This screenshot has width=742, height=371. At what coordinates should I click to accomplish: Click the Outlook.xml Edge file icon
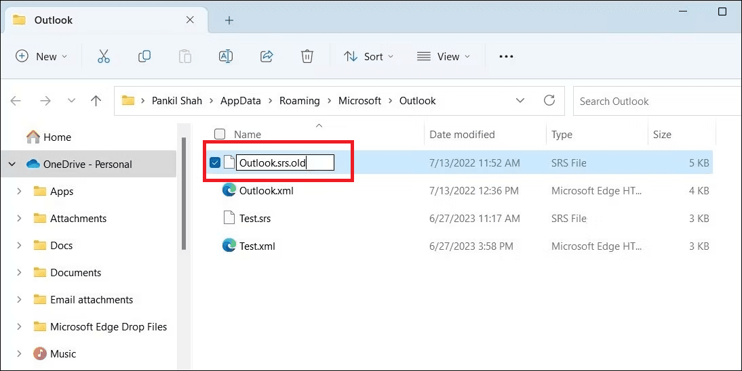click(x=229, y=190)
